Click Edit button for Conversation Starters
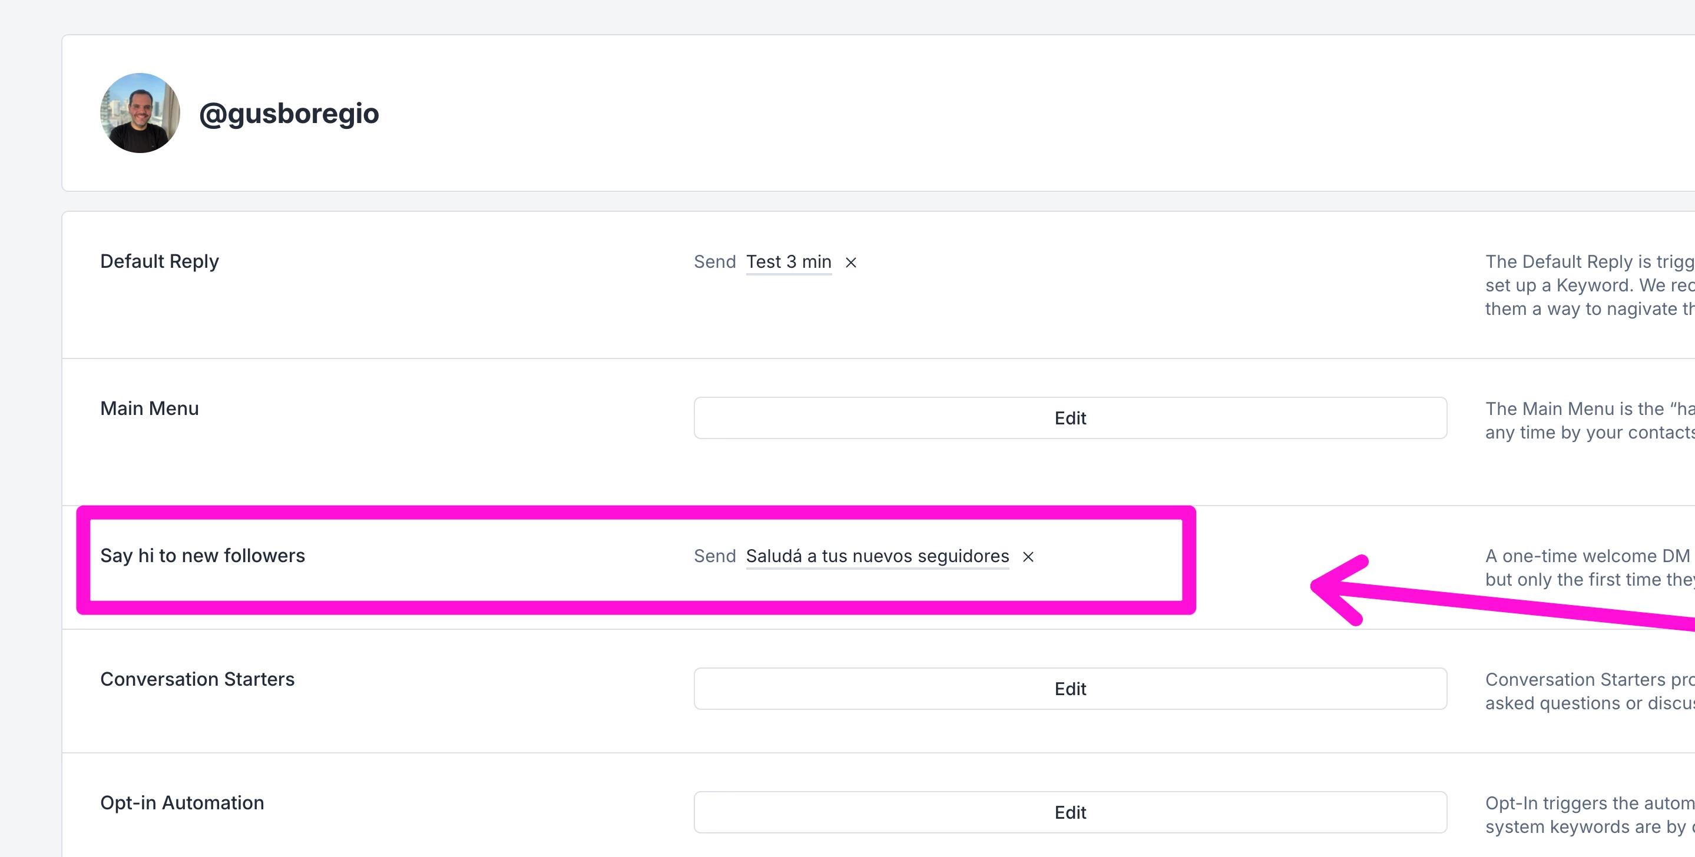1695x857 pixels. tap(1070, 689)
